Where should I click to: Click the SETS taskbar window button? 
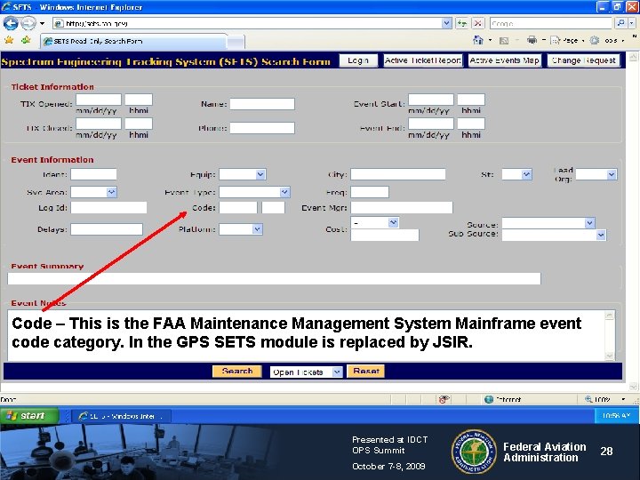[122, 416]
